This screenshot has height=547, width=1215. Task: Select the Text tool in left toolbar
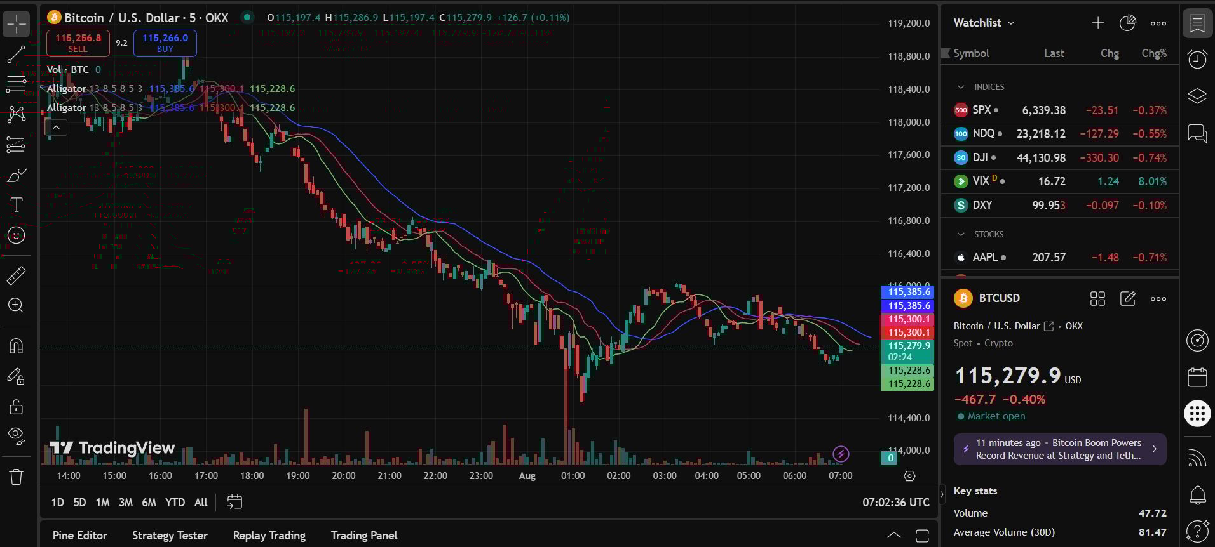click(16, 204)
